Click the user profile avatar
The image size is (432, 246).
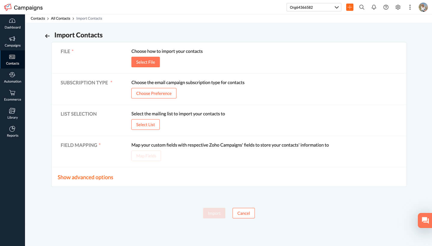tap(423, 7)
